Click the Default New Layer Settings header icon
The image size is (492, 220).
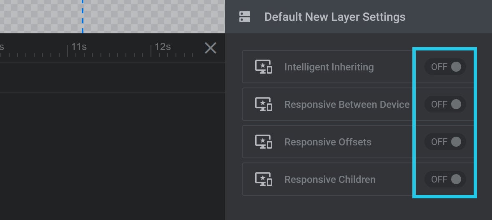pos(245,17)
